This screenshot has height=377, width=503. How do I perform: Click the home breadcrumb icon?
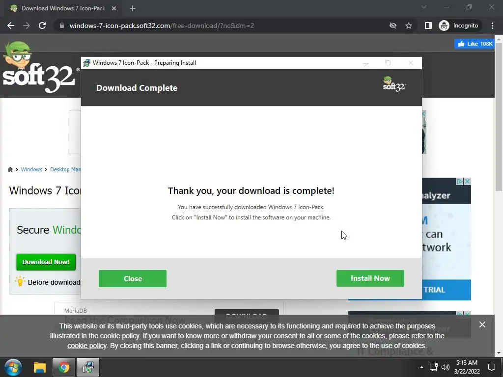pyautogui.click(x=10, y=169)
